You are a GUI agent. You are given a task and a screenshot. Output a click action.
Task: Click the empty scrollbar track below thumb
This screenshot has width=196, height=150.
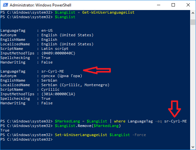(x=193, y=85)
